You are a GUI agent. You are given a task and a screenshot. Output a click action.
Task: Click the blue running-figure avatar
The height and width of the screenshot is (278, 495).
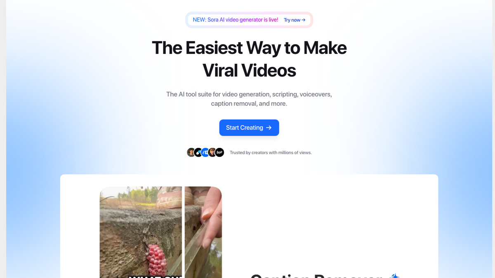[x=205, y=152]
